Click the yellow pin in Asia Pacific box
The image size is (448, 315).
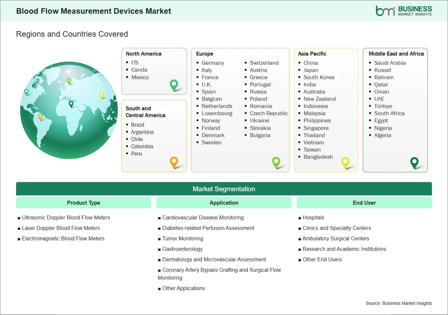point(345,162)
